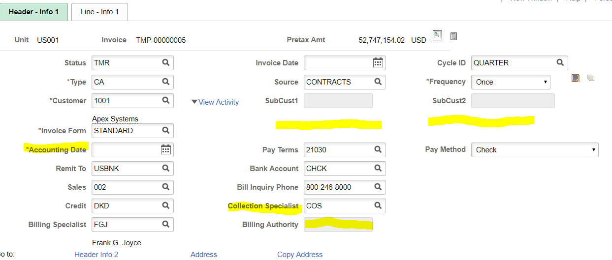Open the Address link at bottom
This screenshot has height=260, width=612.
click(x=204, y=254)
